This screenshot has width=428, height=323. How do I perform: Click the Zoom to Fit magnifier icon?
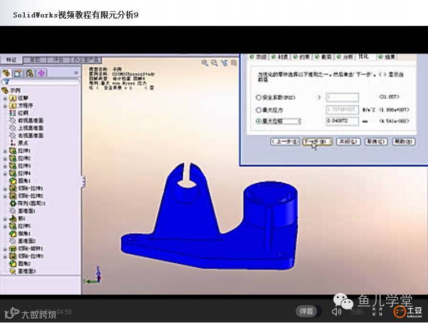pyautogui.click(x=205, y=63)
